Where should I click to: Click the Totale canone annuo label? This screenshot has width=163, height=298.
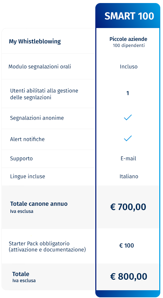[x=39, y=204]
